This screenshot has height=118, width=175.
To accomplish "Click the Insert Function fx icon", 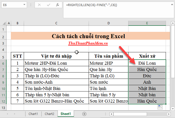I will 58,5.
